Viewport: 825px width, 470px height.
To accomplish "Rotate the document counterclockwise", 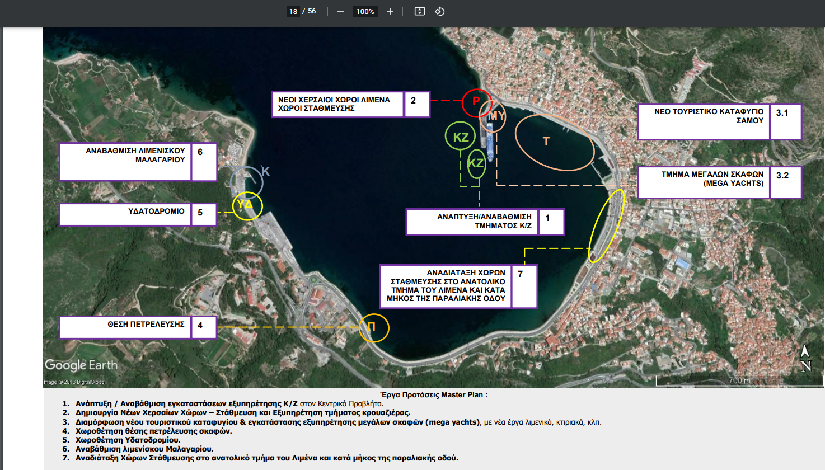I will click(440, 11).
